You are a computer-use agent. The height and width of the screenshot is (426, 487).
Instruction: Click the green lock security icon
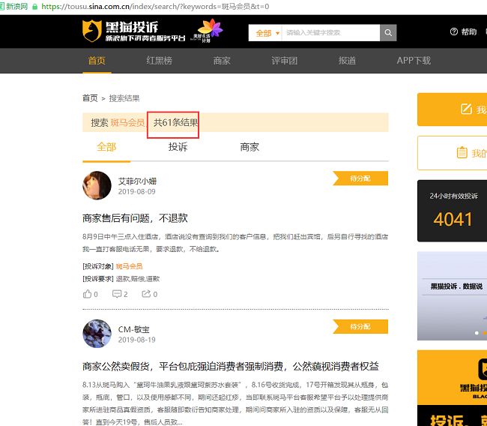[x=34, y=7]
